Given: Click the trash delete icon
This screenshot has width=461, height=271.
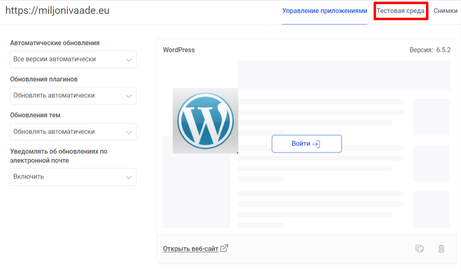Looking at the screenshot, I should 441,248.
